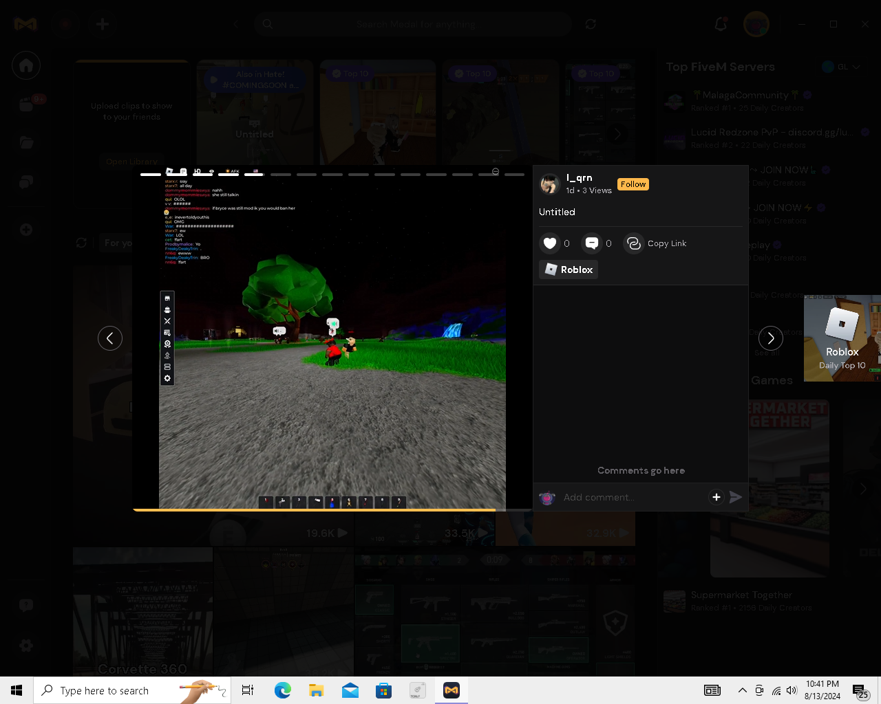Copy Link for this clip
Image resolution: width=881 pixels, height=704 pixels.
pos(655,243)
